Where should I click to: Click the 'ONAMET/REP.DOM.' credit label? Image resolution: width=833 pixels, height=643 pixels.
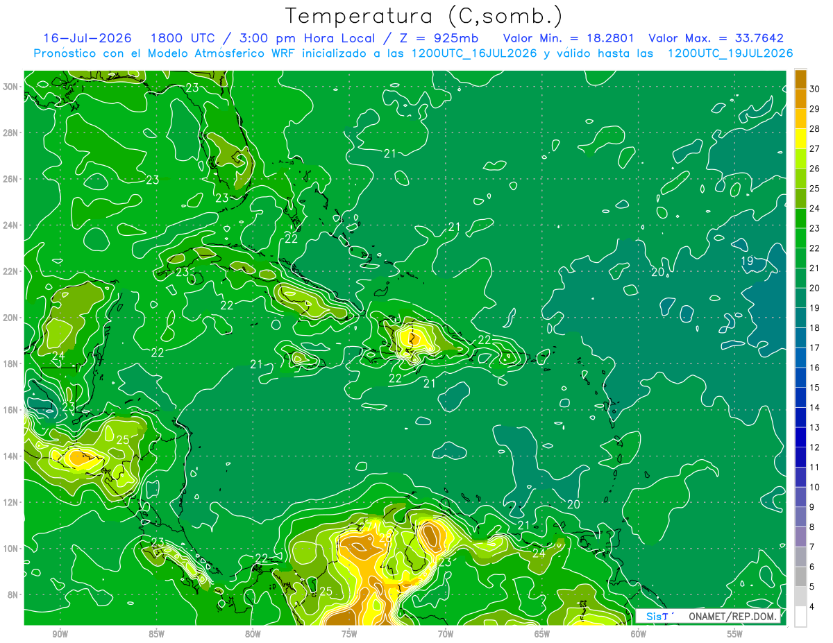coord(732,616)
